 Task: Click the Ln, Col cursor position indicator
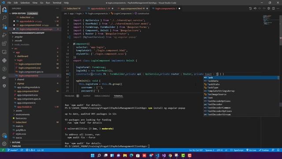coord(196,150)
